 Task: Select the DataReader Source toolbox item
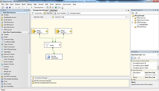coord(10,17)
